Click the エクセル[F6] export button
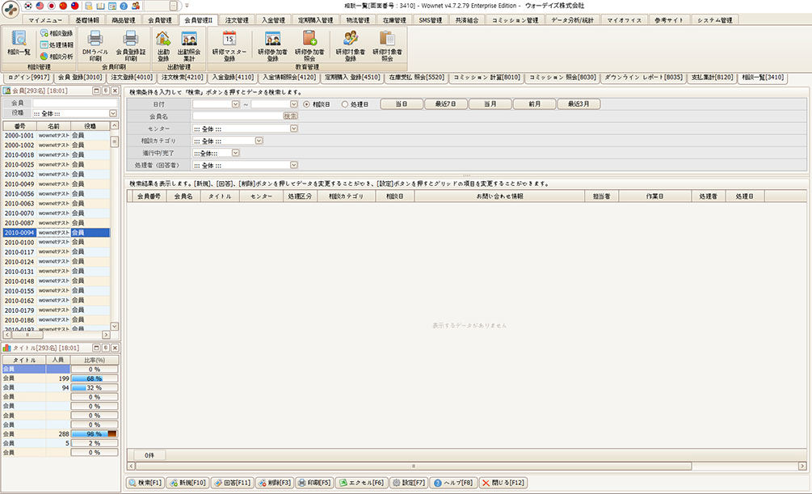The image size is (812, 494). coord(361,483)
